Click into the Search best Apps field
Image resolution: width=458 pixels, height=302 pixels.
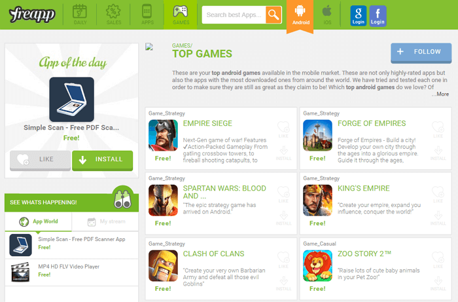click(234, 14)
